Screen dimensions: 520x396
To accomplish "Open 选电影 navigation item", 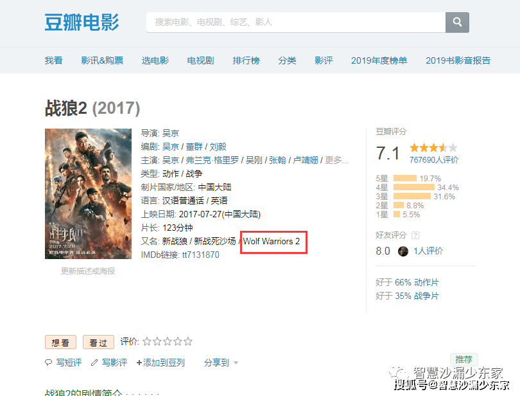I will pyautogui.click(x=155, y=60).
